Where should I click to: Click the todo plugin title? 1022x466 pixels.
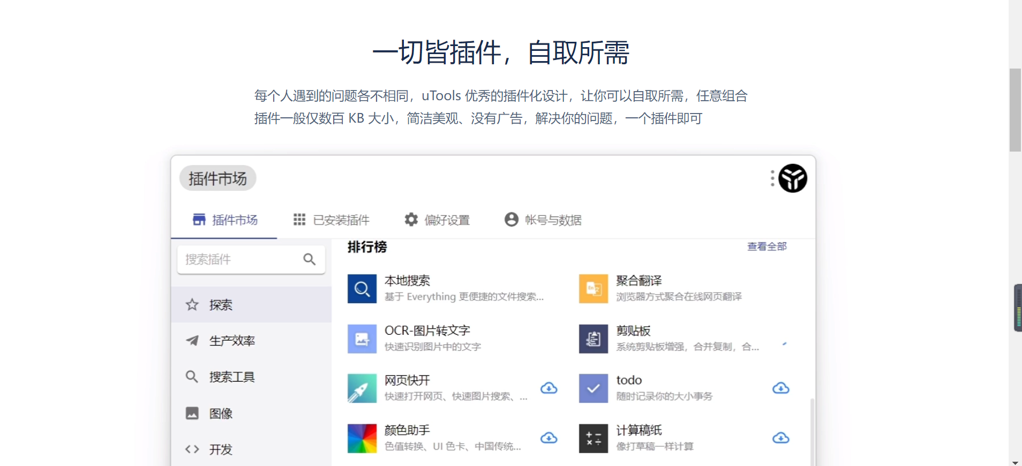[x=629, y=380]
